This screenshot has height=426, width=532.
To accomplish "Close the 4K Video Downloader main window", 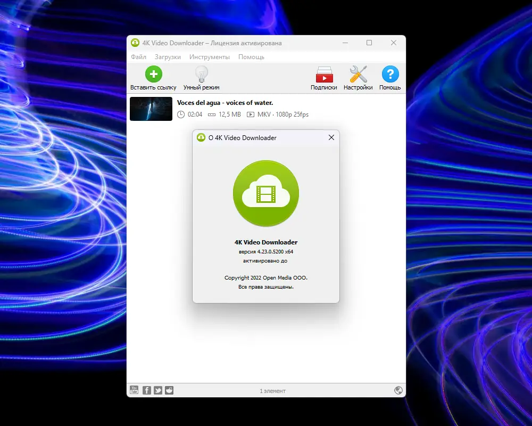I will click(x=394, y=43).
